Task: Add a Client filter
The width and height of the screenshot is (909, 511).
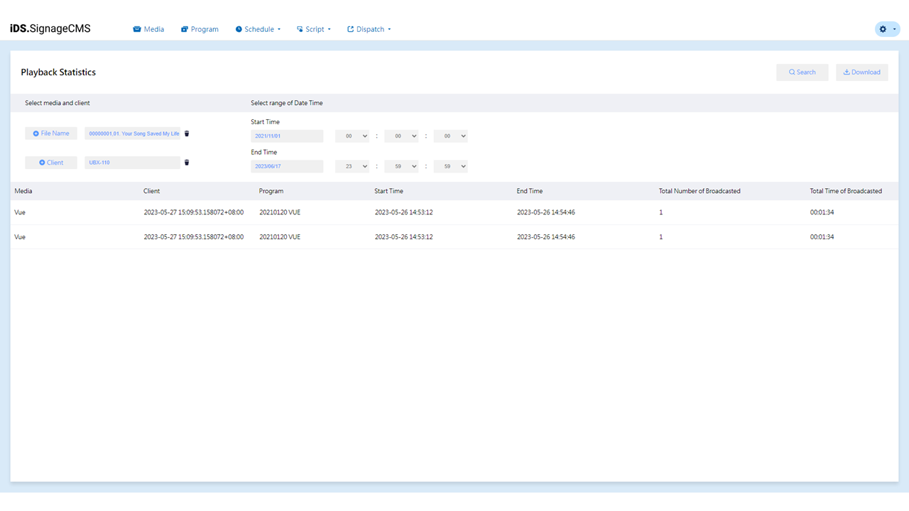Action: (x=51, y=163)
